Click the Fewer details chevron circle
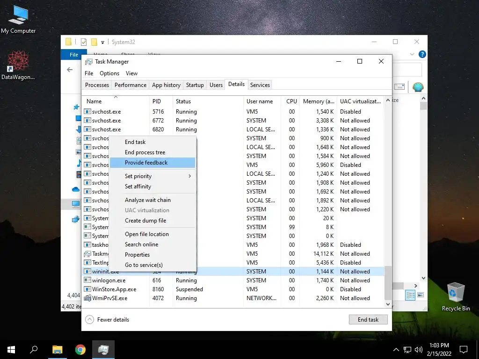Image resolution: width=479 pixels, height=359 pixels. 89,320
